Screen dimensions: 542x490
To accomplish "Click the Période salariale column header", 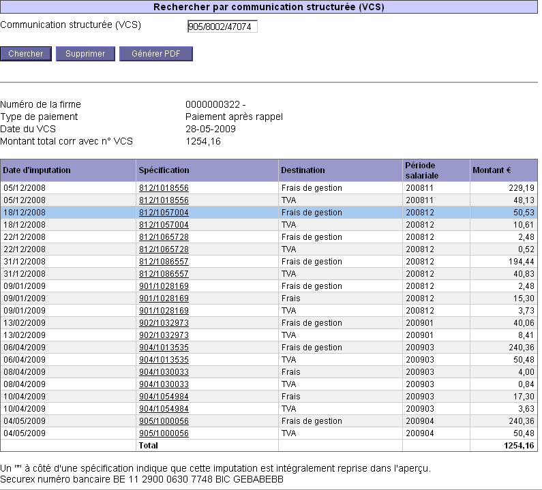I will pyautogui.click(x=436, y=170).
